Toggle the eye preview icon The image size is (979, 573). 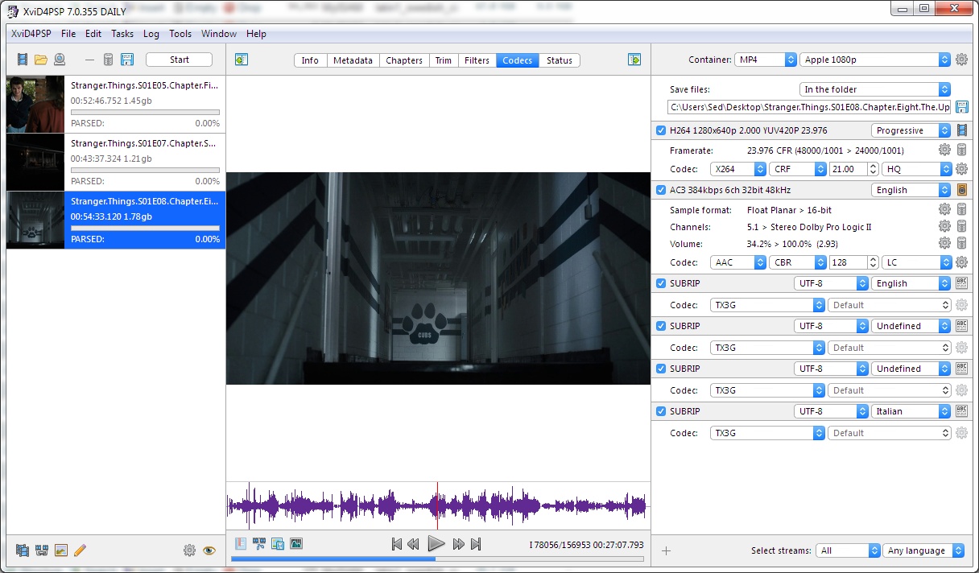click(x=209, y=550)
